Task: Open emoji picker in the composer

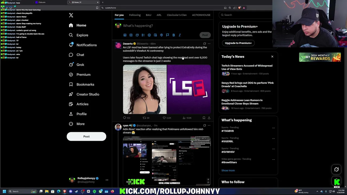Action: pyautogui.click(x=149, y=35)
